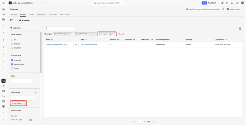
Task: Uncheck the Standard schema type
Action: tap(12, 60)
